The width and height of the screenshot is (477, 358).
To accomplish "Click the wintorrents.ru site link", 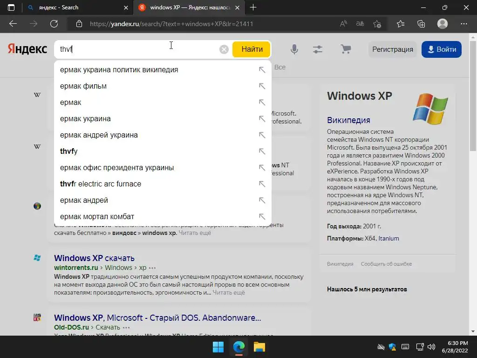I will point(76,268).
